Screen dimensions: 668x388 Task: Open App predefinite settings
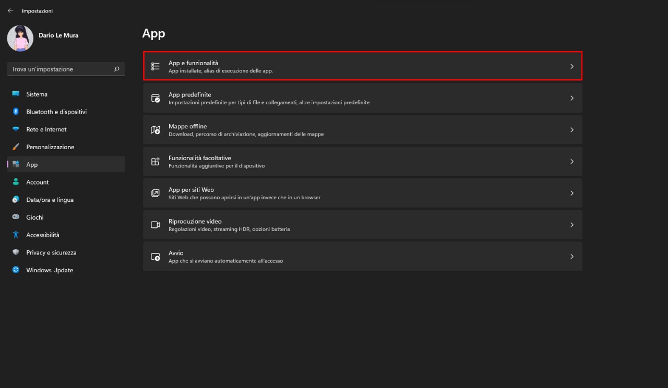click(363, 98)
